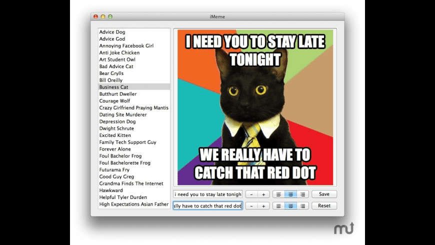The height and width of the screenshot is (245, 435).
Task: Increase bottom caption font size with plus
Action: 263,206
